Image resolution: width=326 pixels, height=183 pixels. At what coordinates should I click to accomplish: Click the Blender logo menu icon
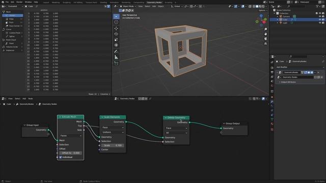pyautogui.click(x=3, y=2)
